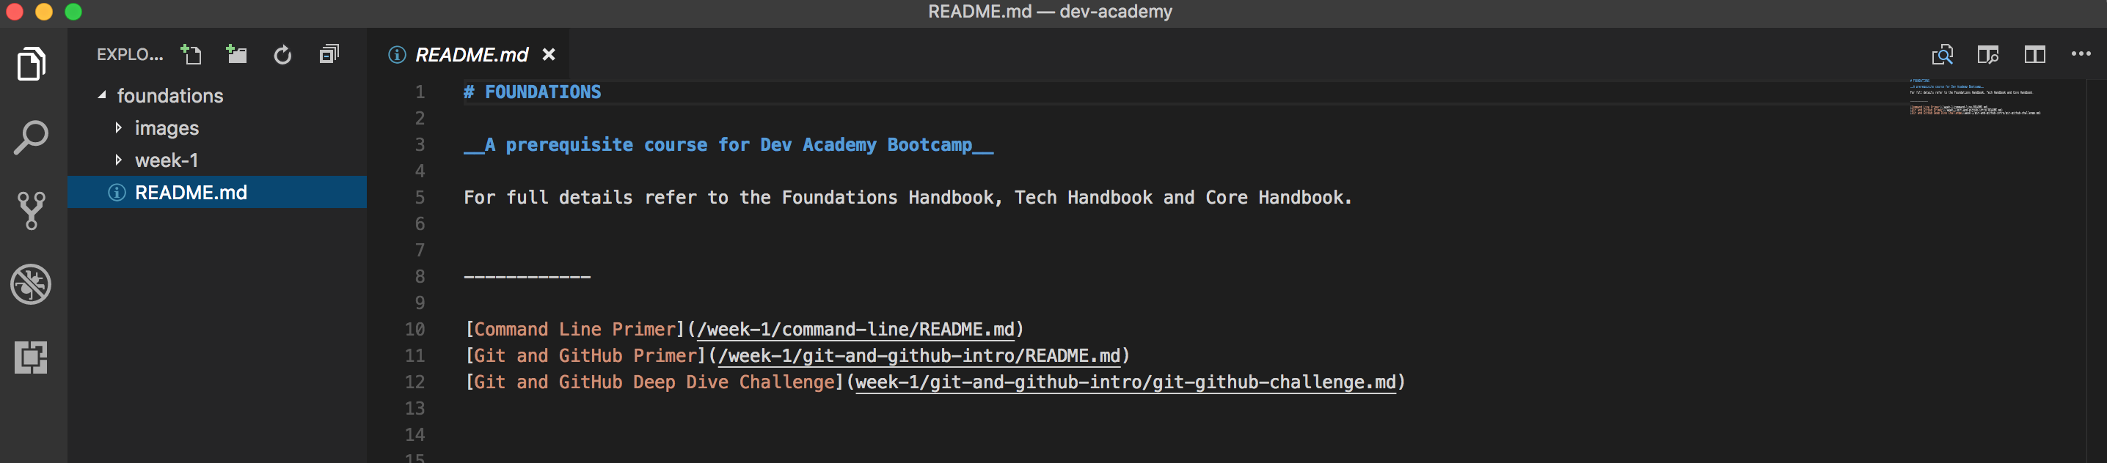The width and height of the screenshot is (2107, 463).
Task: Click the minimap code overview
Action: (x=1974, y=97)
